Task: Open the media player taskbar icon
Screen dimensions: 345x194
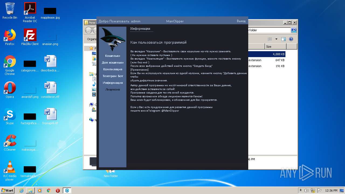Action: pyautogui.click(x=40, y=190)
